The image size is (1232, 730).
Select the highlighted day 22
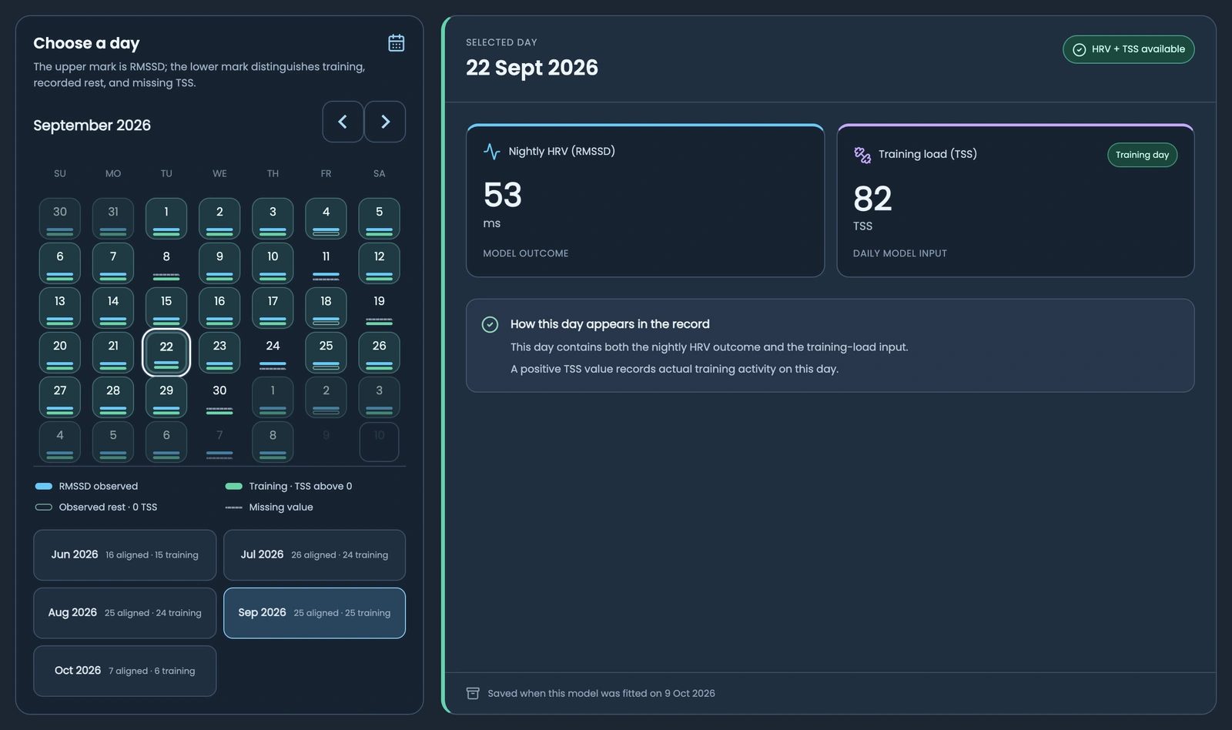tap(166, 353)
